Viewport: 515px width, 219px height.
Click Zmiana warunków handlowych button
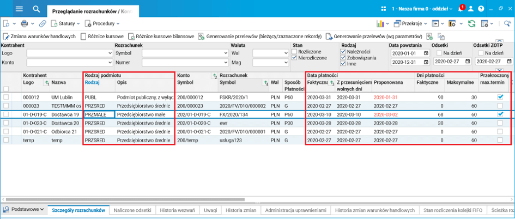[39, 36]
